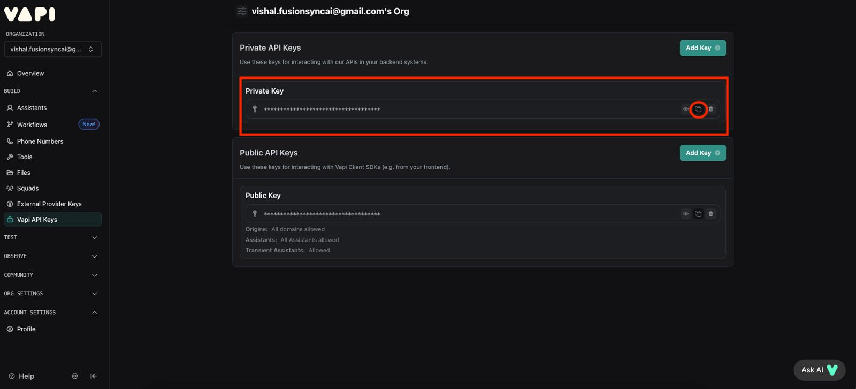
Task: Open the Ask AI chat button
Action: click(x=819, y=370)
